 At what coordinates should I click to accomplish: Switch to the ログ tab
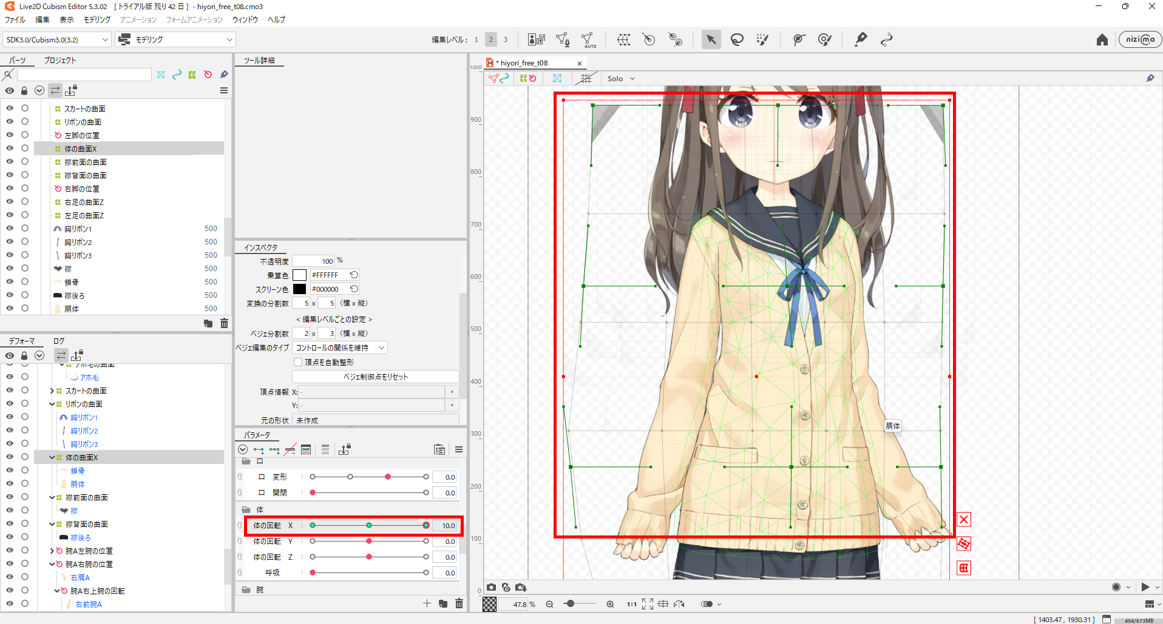pyautogui.click(x=59, y=341)
